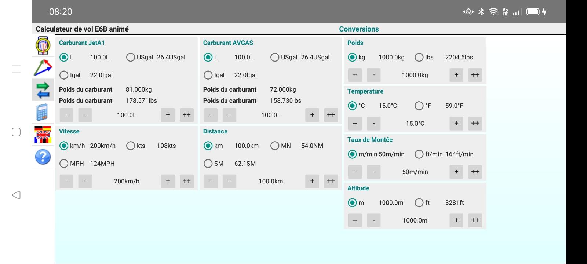The height and width of the screenshot is (264, 587).
Task: Switch Température to °C
Action: [x=352, y=106]
